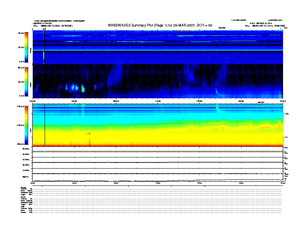This screenshot has width=305, height=235.
Task: Click the 60.00 label on RAD1 color scale
Action: (21, 68)
